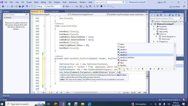Expand the Properties node in Solution Explorer
188x106 pixels.
(x=154, y=26)
